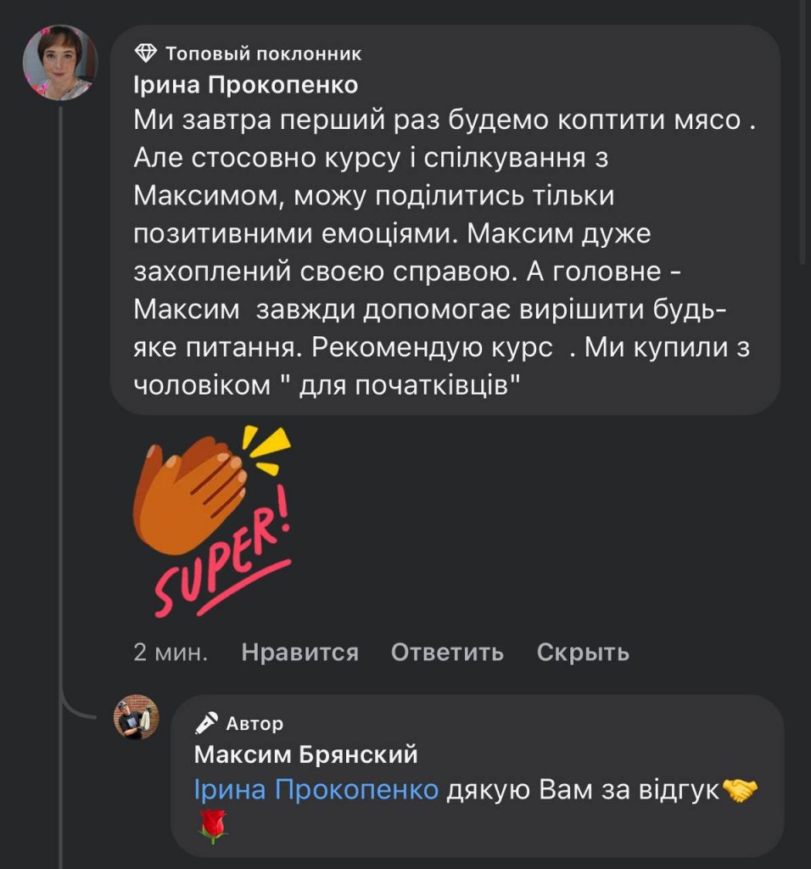This screenshot has height=869, width=811.
Task: Reply to the comment via Ответить
Action: coord(447,652)
